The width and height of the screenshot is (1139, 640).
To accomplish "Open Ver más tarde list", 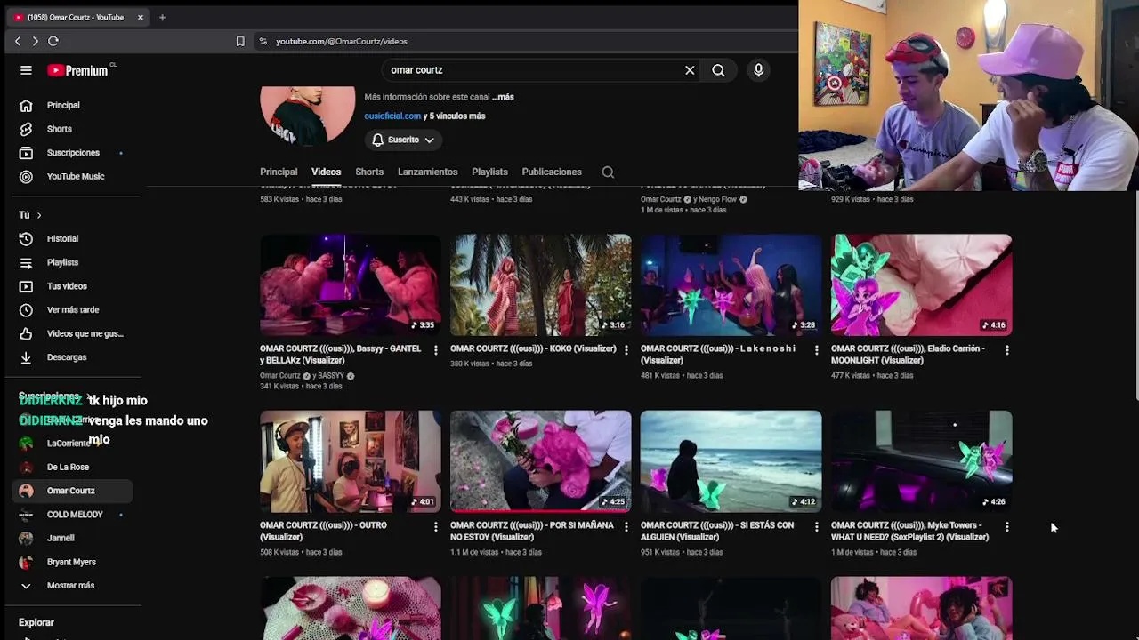I will point(72,309).
